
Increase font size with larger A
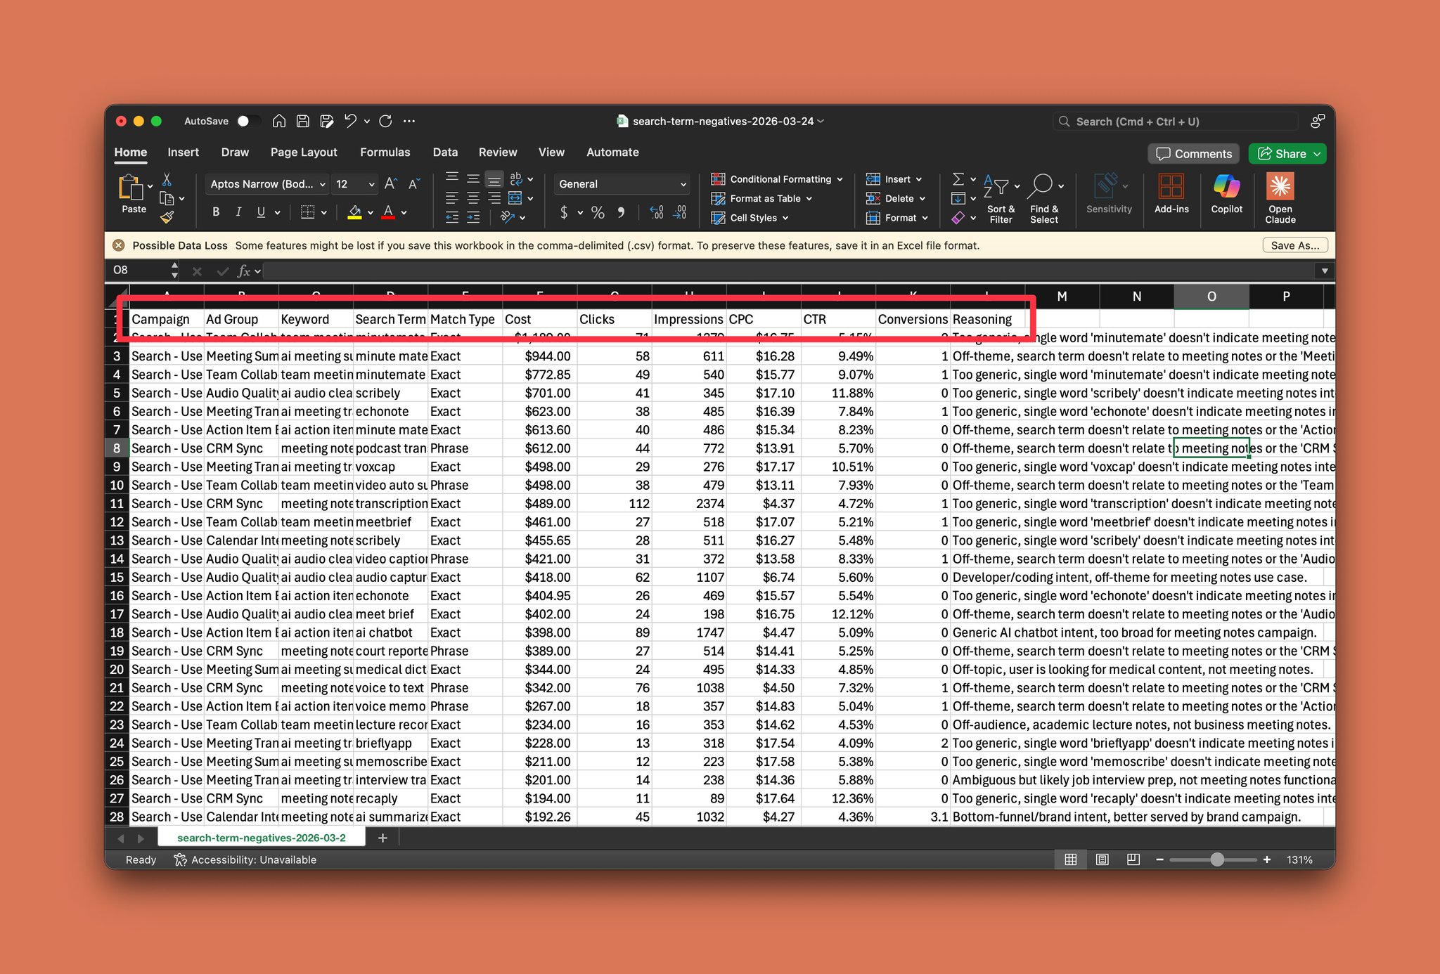pyautogui.click(x=391, y=184)
